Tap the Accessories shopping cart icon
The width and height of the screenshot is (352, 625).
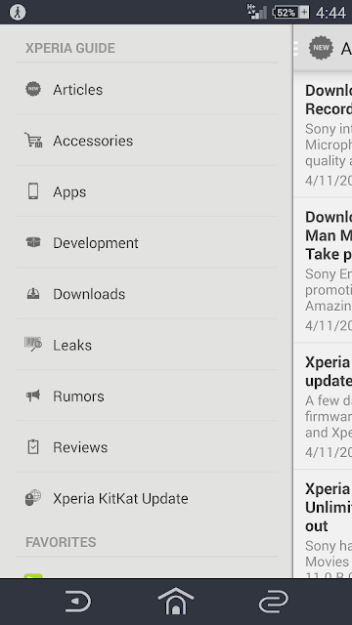(x=33, y=140)
